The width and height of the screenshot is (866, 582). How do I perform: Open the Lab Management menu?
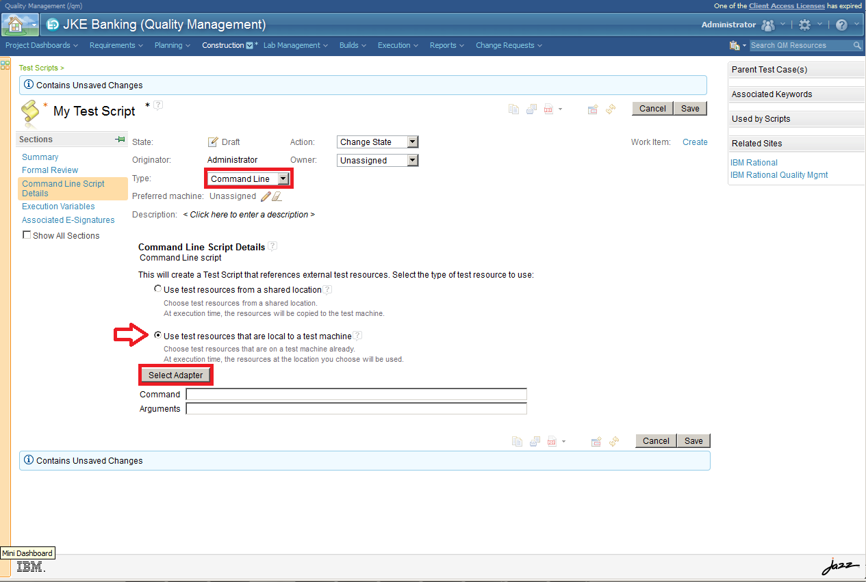[296, 45]
